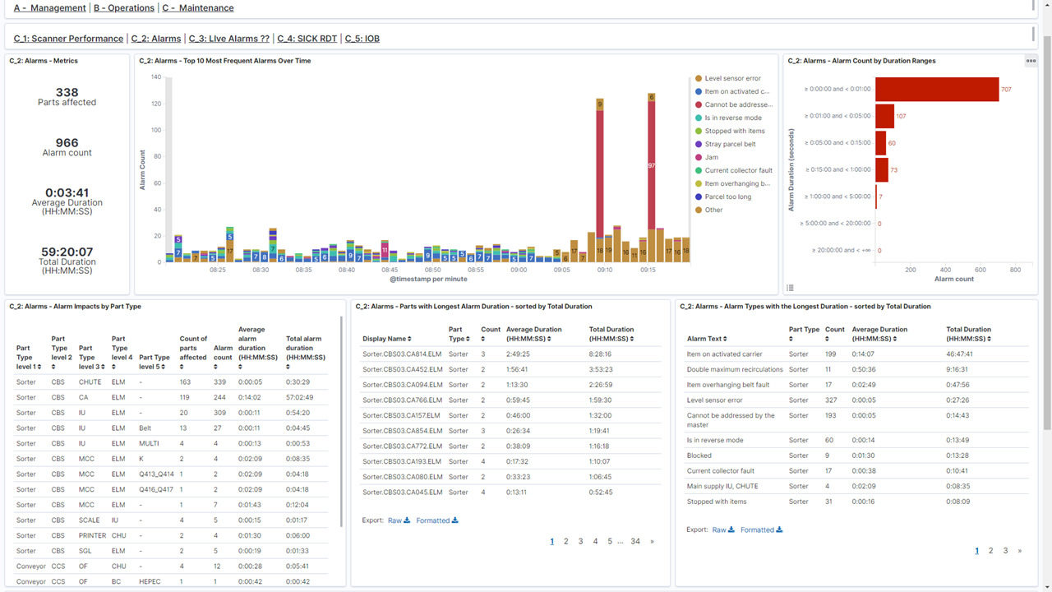This screenshot has width=1052, height=592.
Task: Download Formatted export in Alarm Types table
Action: 761,530
